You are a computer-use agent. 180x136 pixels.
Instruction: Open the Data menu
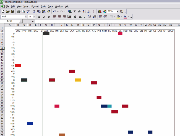50,6
